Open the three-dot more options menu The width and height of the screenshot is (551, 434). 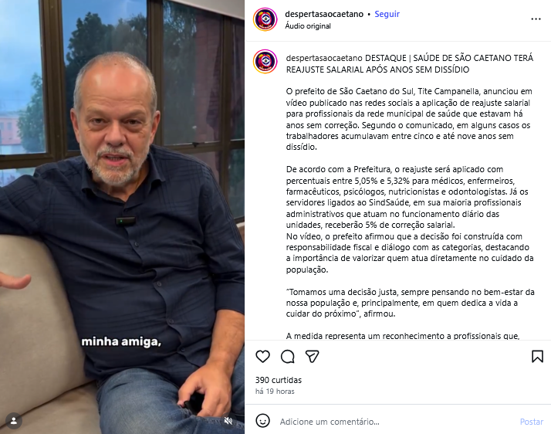(536, 19)
